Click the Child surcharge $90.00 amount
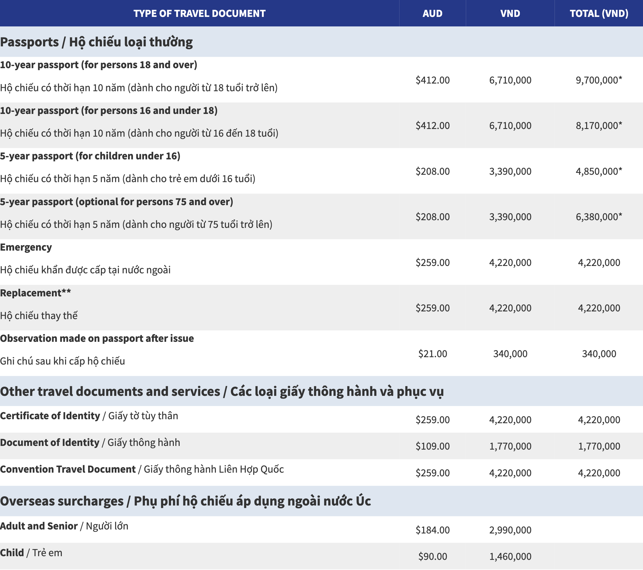Screen dimensions: 643x570 432,556
